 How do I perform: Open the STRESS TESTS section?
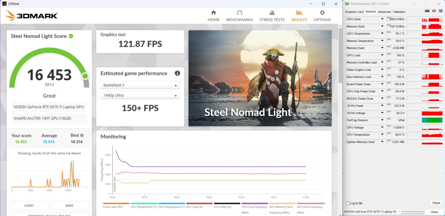click(272, 16)
